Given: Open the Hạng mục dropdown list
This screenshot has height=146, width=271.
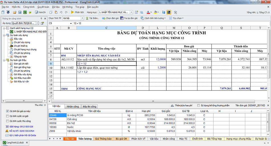Looking at the screenshot, I should tap(131, 12).
